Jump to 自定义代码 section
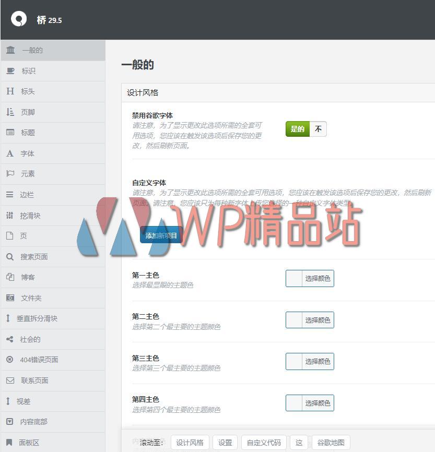435x452 pixels. click(264, 443)
